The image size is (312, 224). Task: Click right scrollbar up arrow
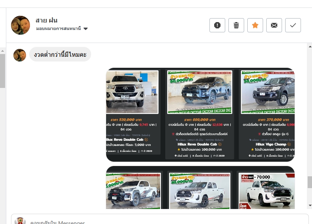(310, 46)
